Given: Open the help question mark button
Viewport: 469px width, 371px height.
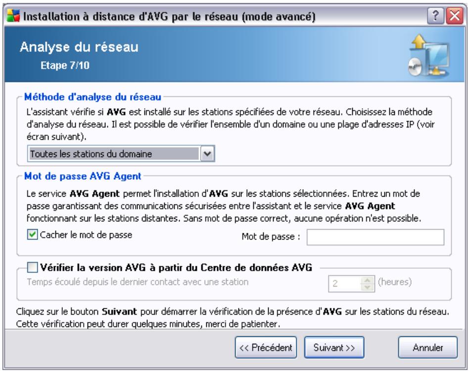Looking at the screenshot, I should pos(435,16).
